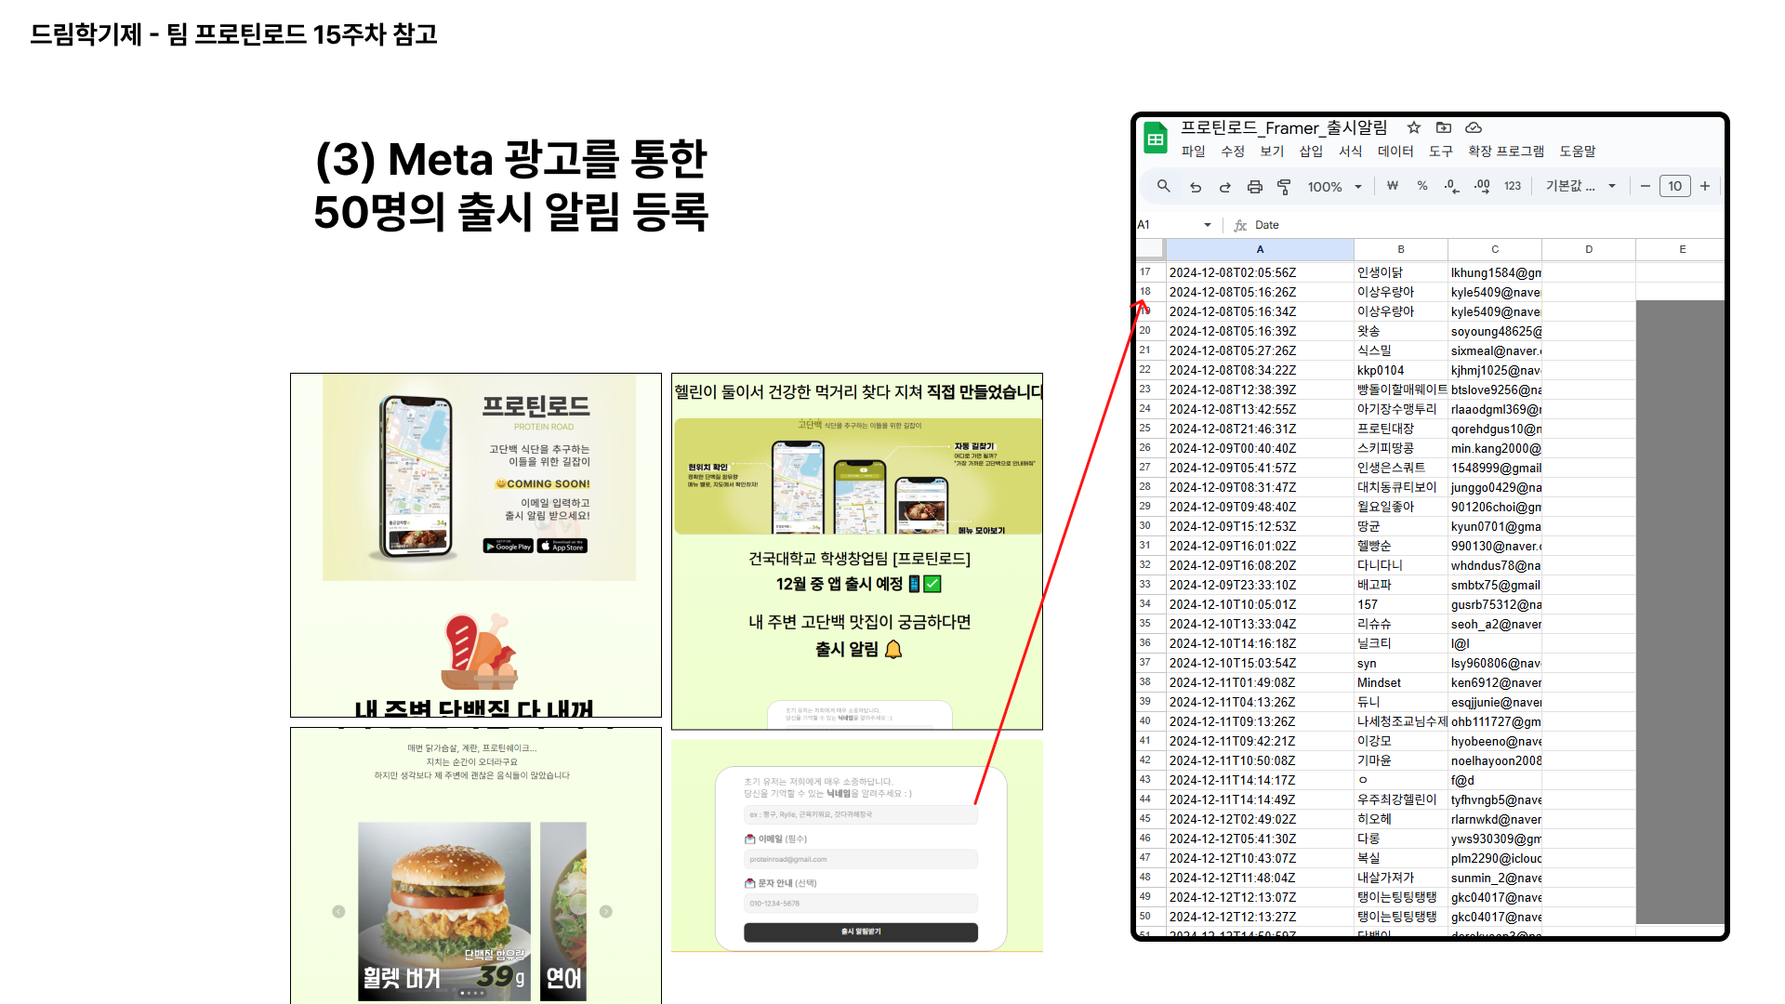Click the font size box showing 10
Viewport: 1785px width, 1004px height.
point(1675,186)
